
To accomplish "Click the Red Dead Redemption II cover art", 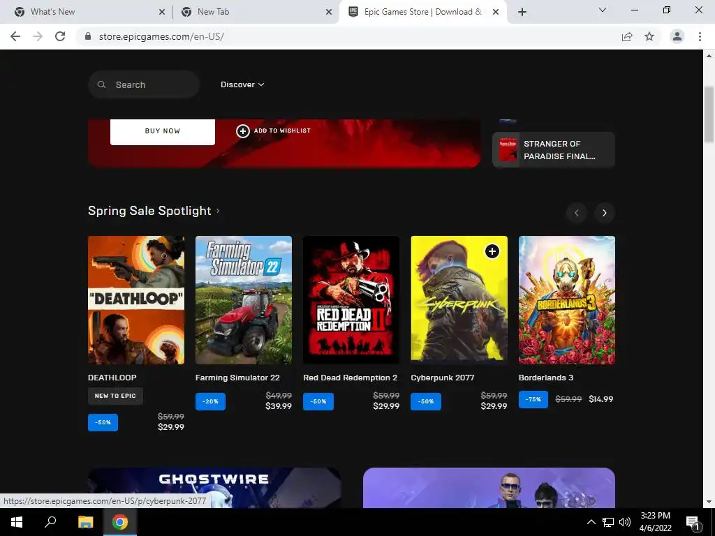I will 351,300.
